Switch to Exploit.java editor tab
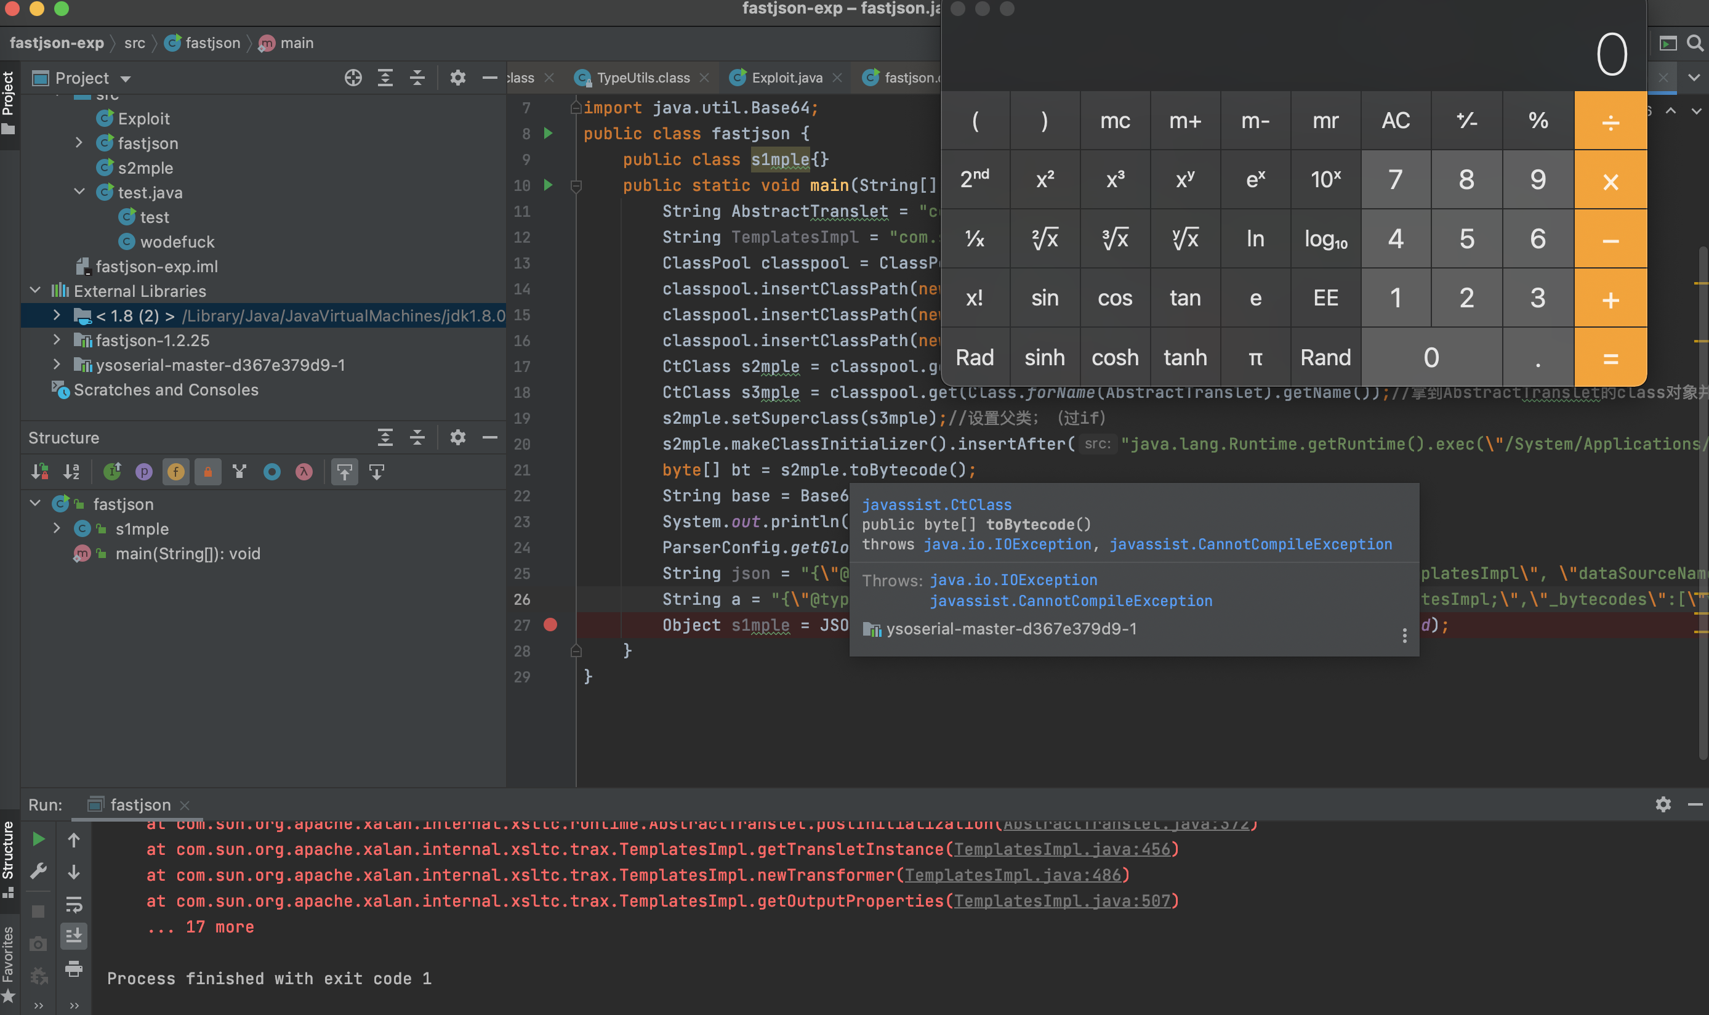Viewport: 1709px width, 1015px height. (786, 78)
